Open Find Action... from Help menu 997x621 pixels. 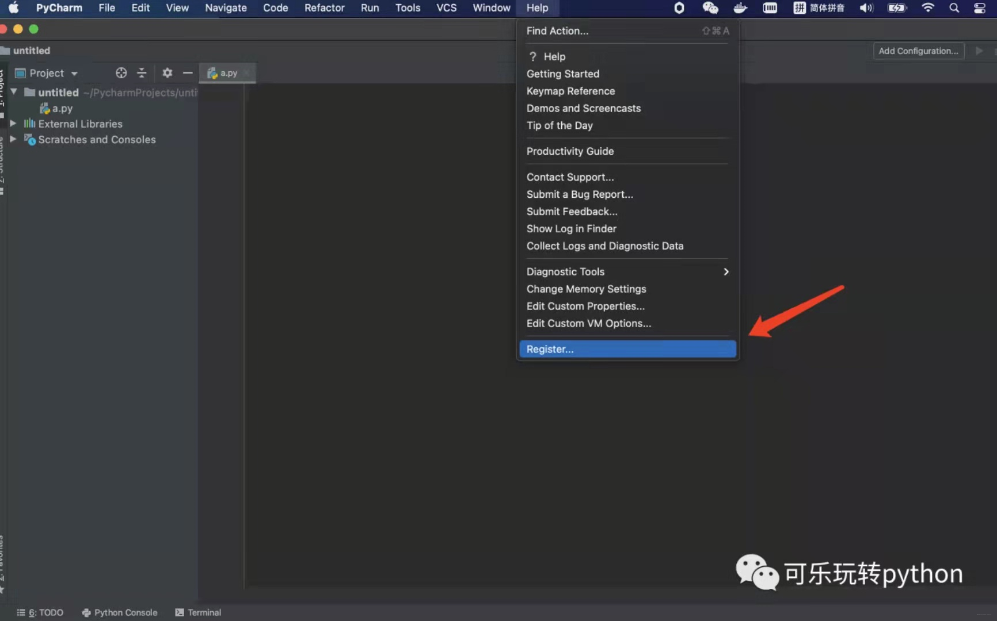coord(627,31)
